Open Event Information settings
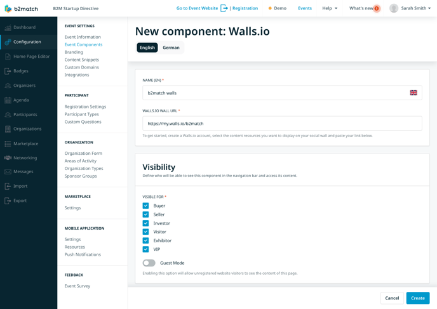 click(x=83, y=37)
